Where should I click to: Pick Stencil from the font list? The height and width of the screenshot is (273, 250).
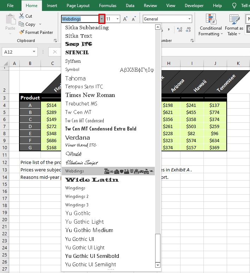pyautogui.click(x=108, y=53)
